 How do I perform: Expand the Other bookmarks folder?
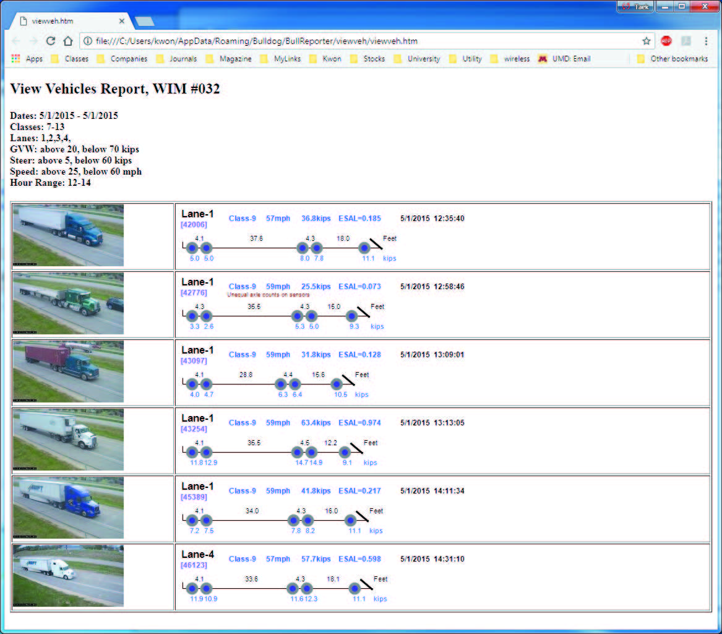(679, 58)
